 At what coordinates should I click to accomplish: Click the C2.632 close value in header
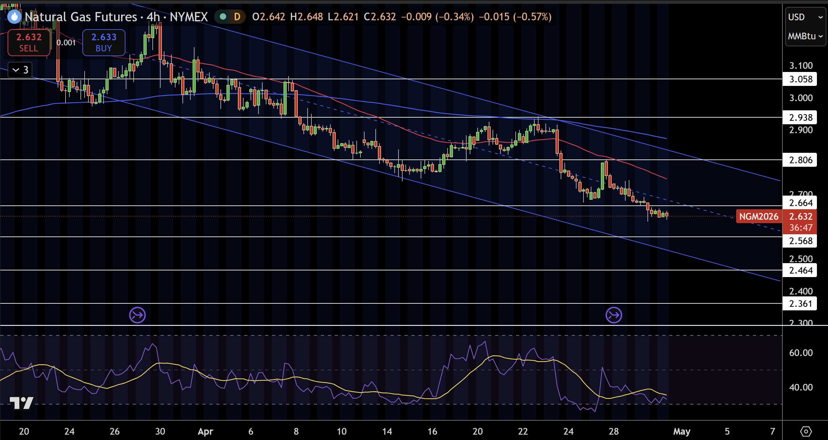(379, 17)
